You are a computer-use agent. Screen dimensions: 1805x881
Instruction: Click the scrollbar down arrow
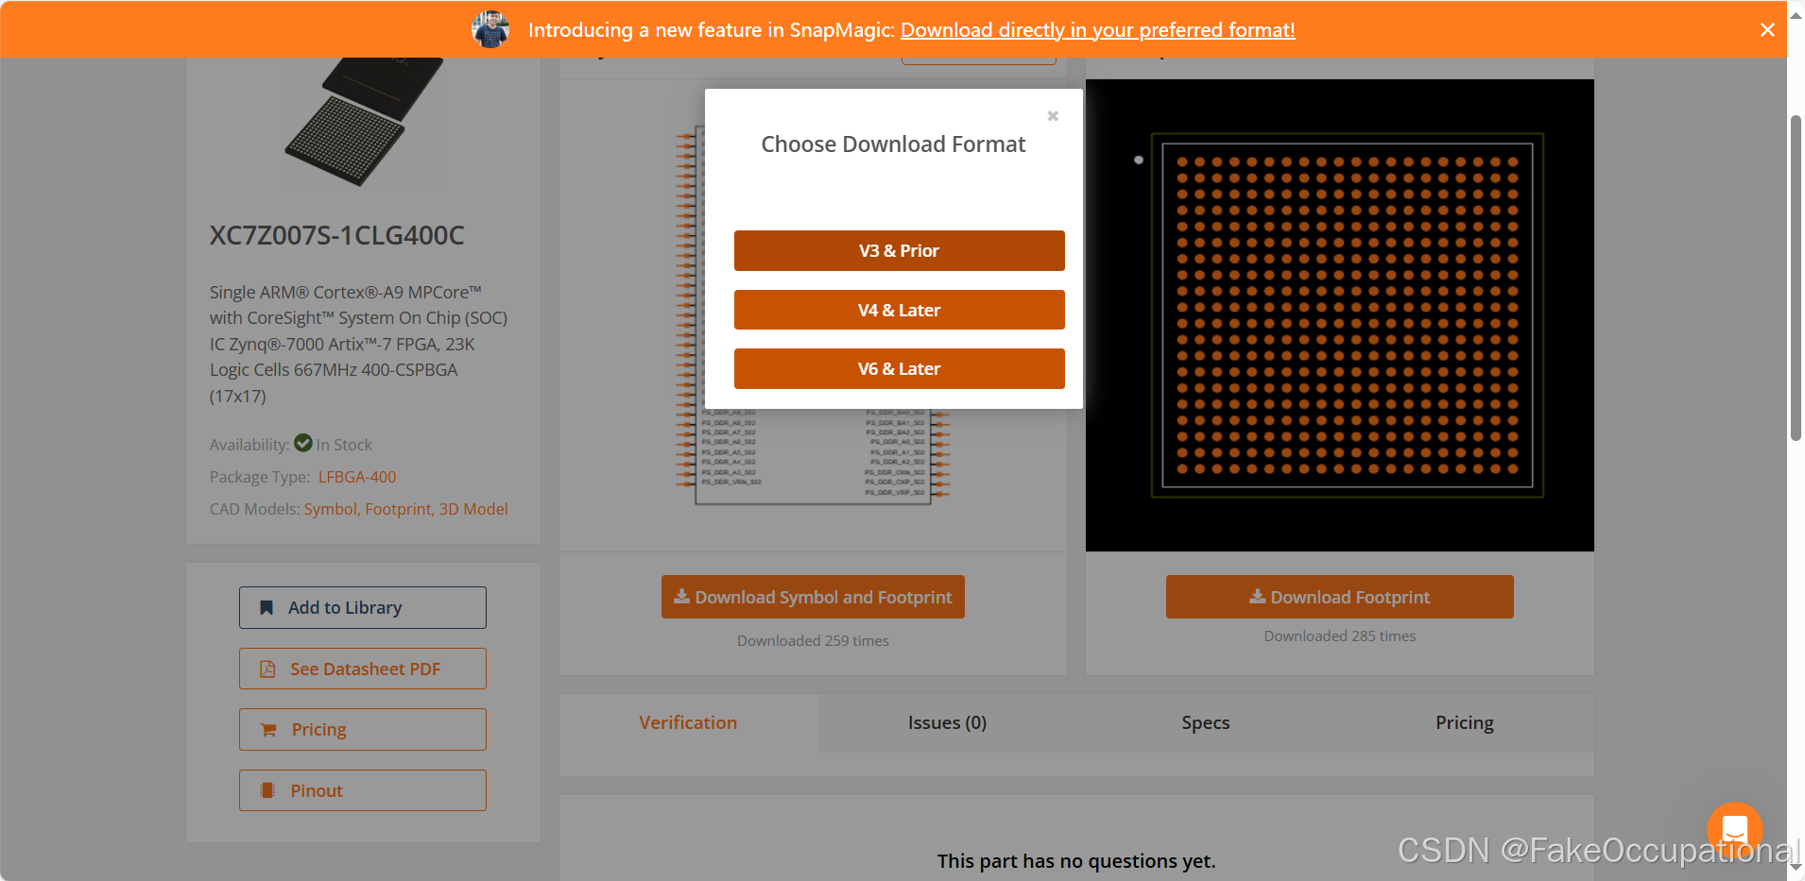pyautogui.click(x=1796, y=868)
